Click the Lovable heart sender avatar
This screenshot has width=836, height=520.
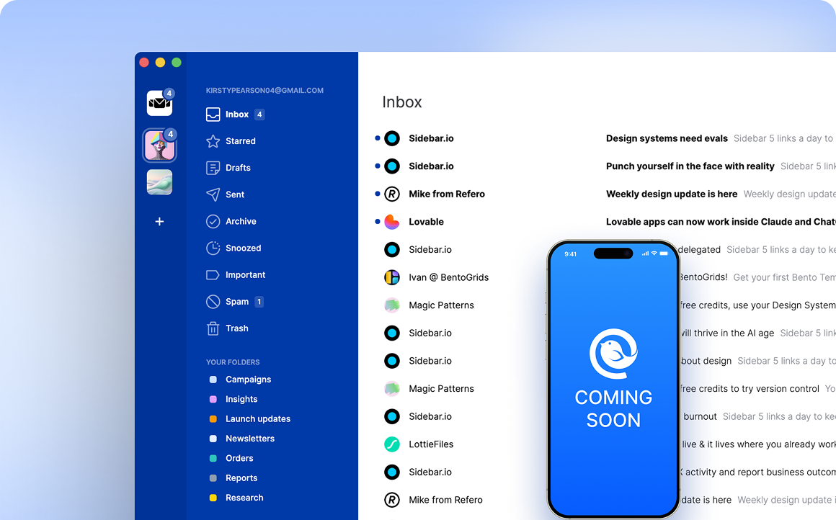point(392,222)
